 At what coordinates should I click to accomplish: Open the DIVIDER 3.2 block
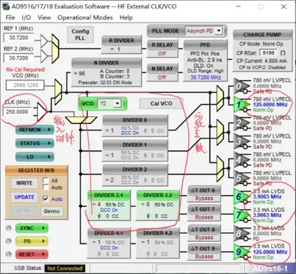click(158, 205)
